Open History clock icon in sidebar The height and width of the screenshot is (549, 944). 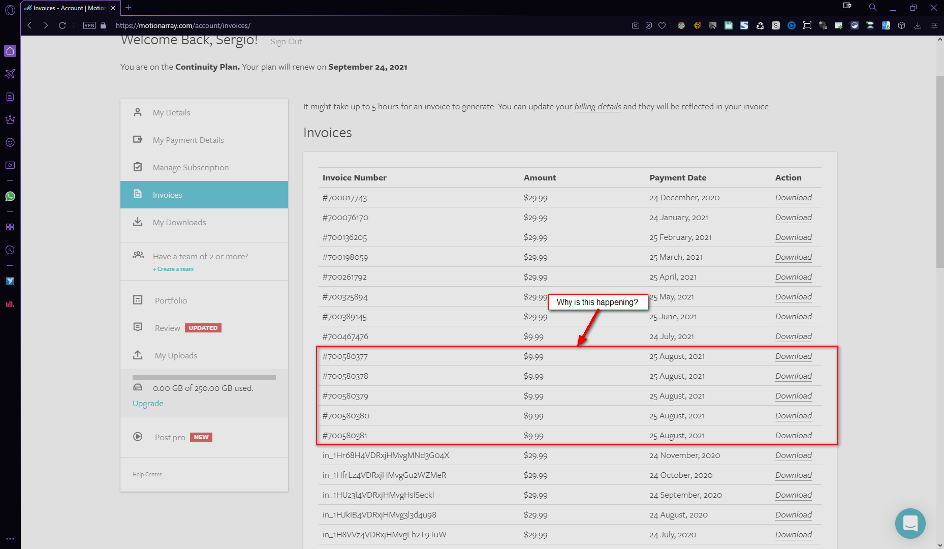click(x=10, y=250)
